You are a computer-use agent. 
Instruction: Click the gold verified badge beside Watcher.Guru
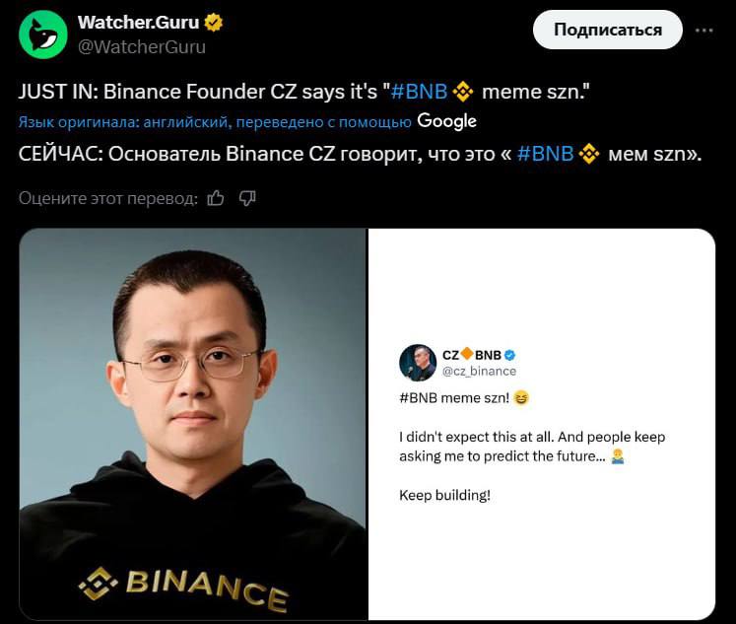pyautogui.click(x=214, y=22)
